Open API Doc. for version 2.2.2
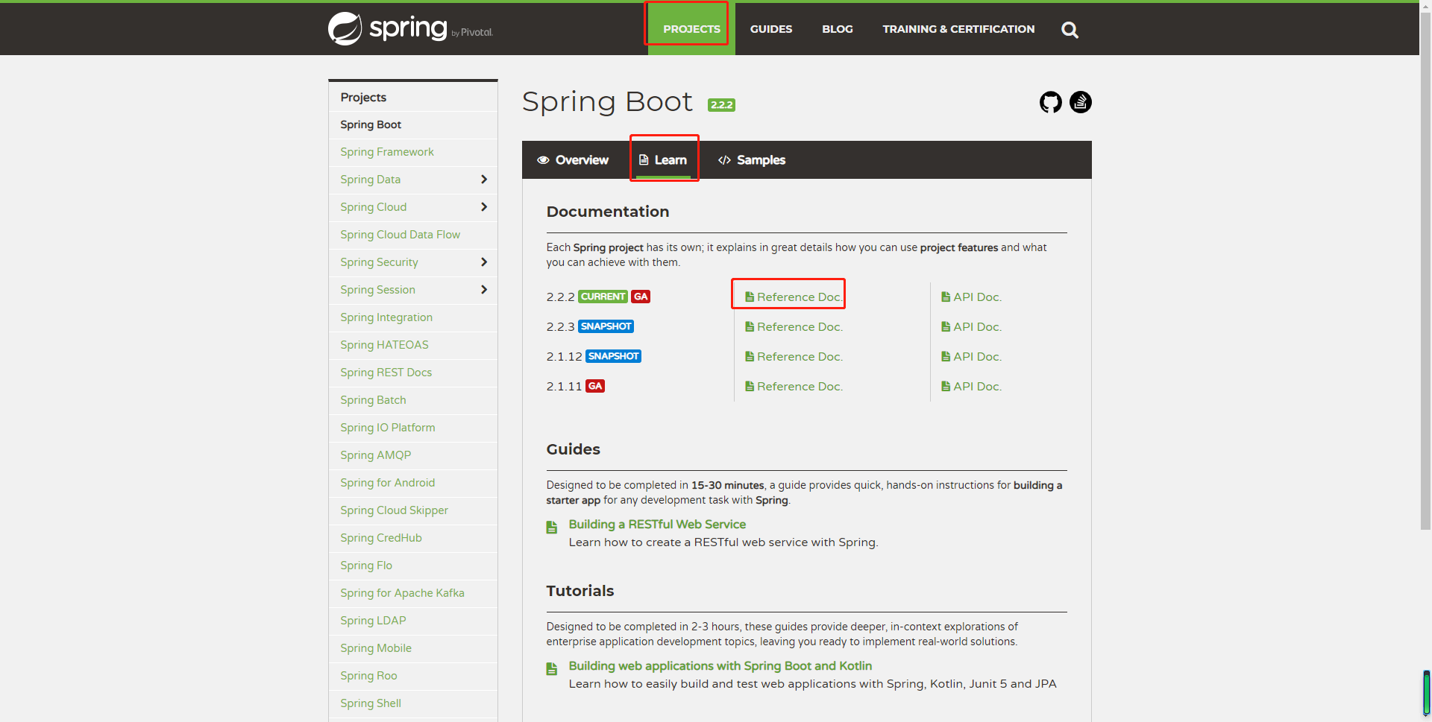1432x722 pixels. (x=971, y=297)
